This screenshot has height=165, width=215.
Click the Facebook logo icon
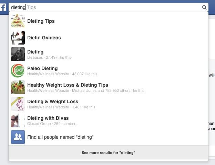tap(3, 7)
